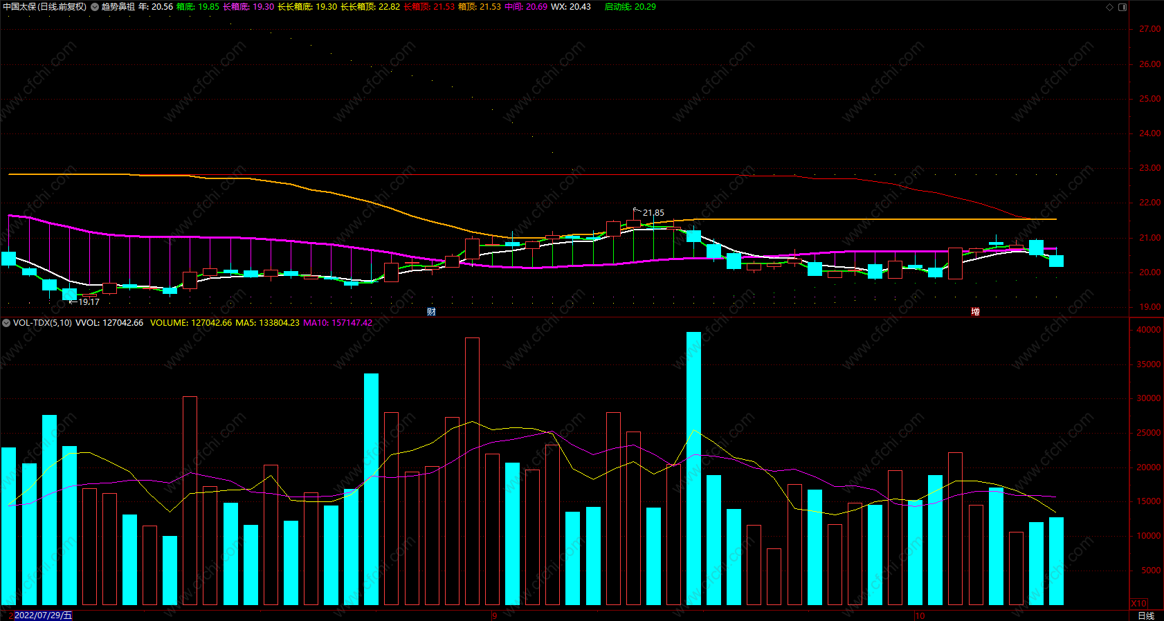1164x621 pixels.
Task: Click the 40000 volume axis label
Action: 1149,330
